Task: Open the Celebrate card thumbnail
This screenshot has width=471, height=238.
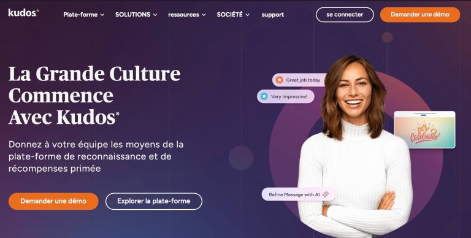Action: [425, 129]
